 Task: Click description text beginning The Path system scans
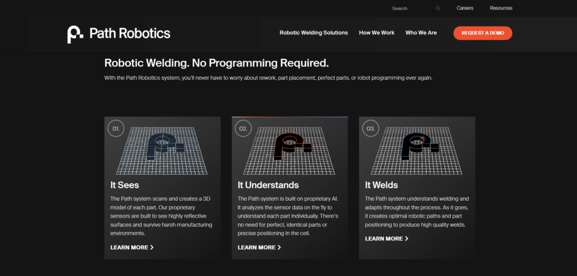pos(161,216)
